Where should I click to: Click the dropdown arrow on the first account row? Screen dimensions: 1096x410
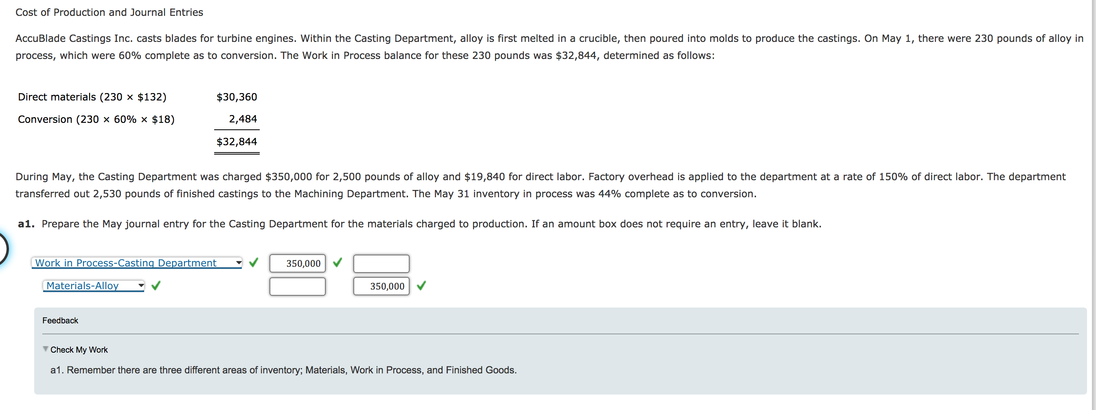tap(238, 263)
